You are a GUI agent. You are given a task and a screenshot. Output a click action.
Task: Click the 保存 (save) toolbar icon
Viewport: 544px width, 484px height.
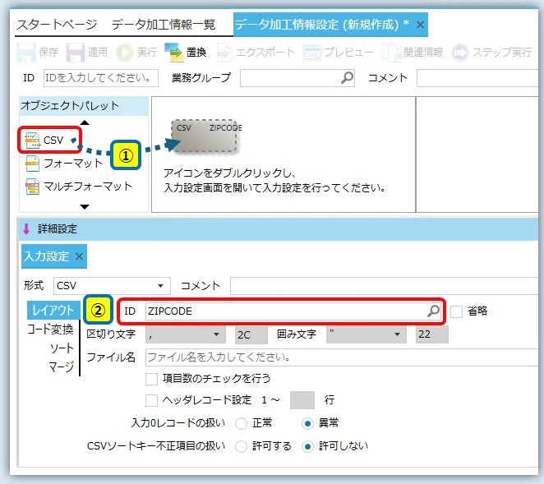pos(26,53)
